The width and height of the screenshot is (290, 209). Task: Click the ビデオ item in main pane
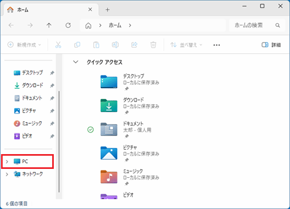(128, 195)
